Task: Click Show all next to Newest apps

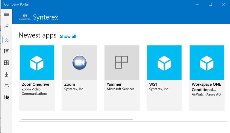Action: point(68,37)
